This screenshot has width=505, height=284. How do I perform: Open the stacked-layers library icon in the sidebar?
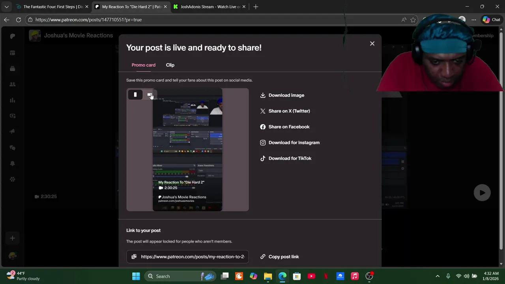(12, 68)
